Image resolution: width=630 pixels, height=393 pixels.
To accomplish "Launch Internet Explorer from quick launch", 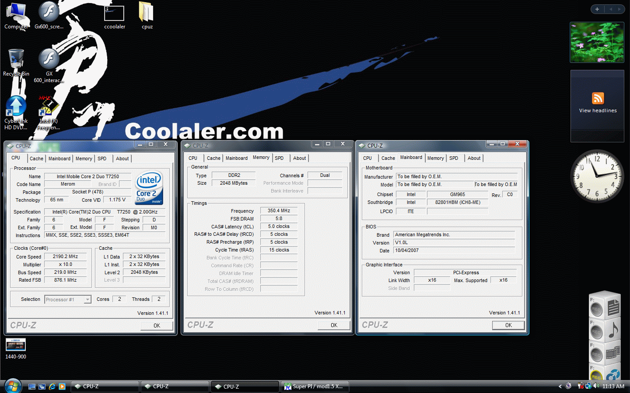I will [52, 386].
